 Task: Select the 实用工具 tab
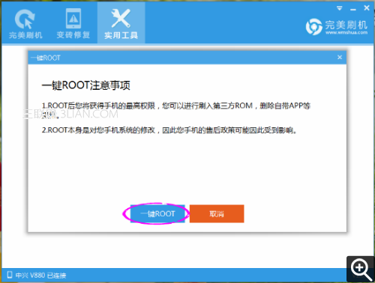(x=121, y=23)
